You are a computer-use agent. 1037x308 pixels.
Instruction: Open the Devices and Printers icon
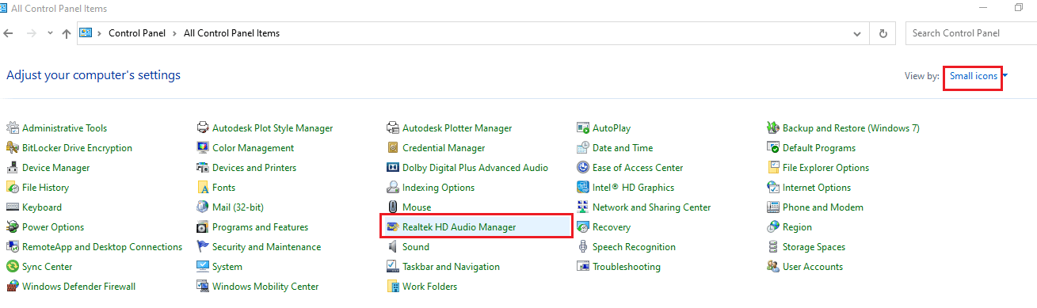203,168
